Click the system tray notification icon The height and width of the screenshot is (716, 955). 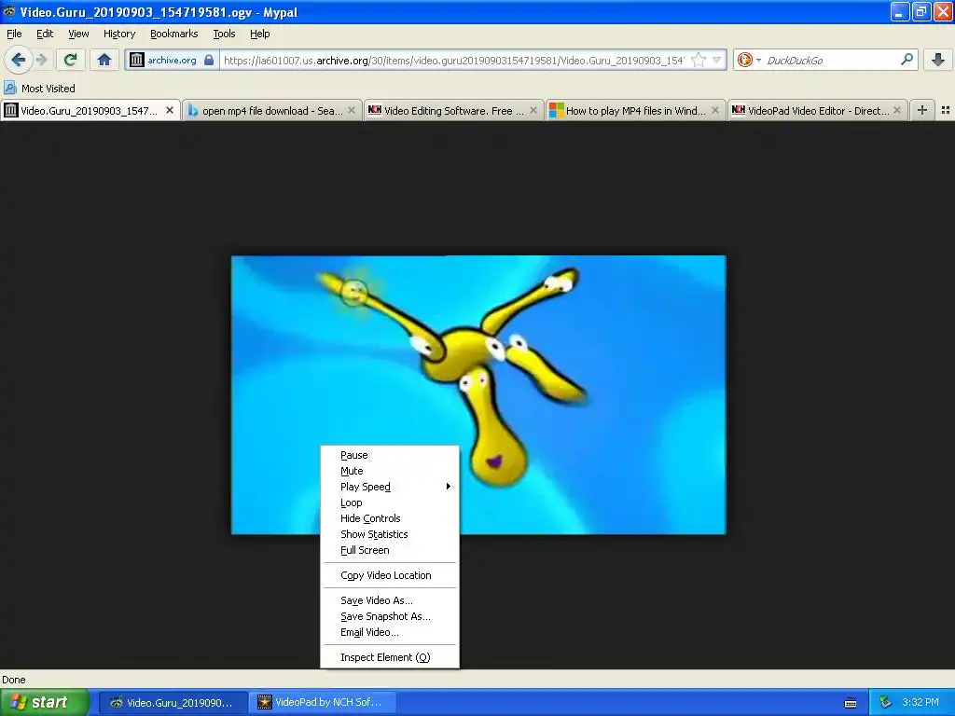tap(885, 702)
